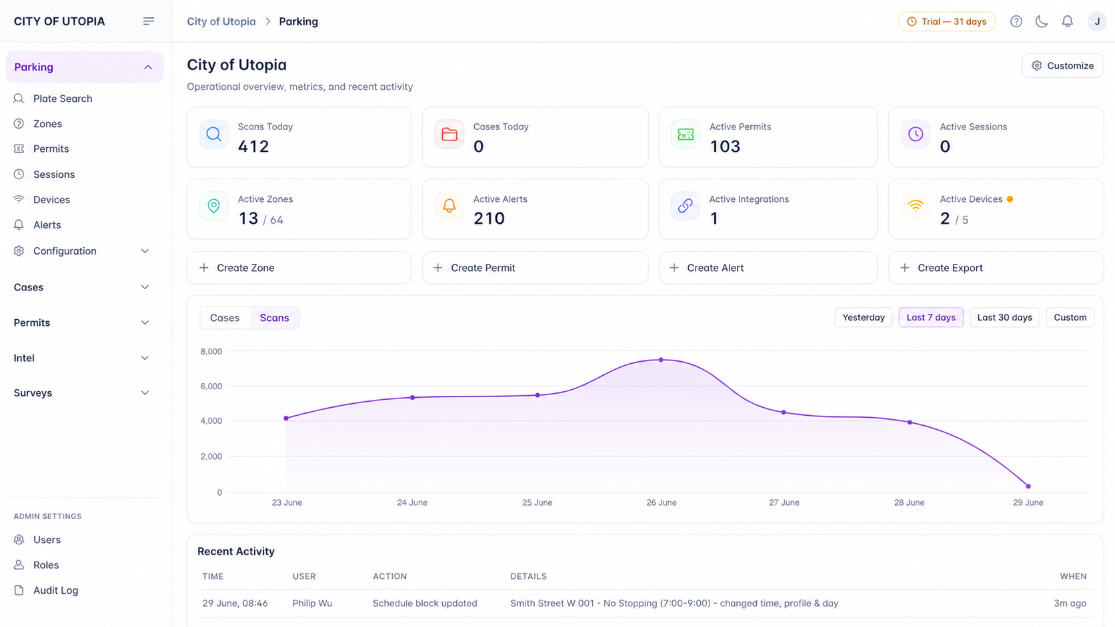Click the Active Alerts value 210
This screenshot has width=1115, height=627.
click(489, 219)
